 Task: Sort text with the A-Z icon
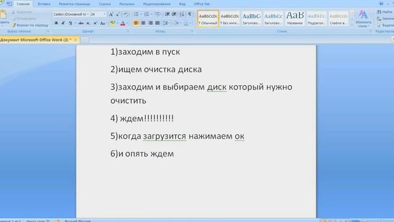coord(182,14)
